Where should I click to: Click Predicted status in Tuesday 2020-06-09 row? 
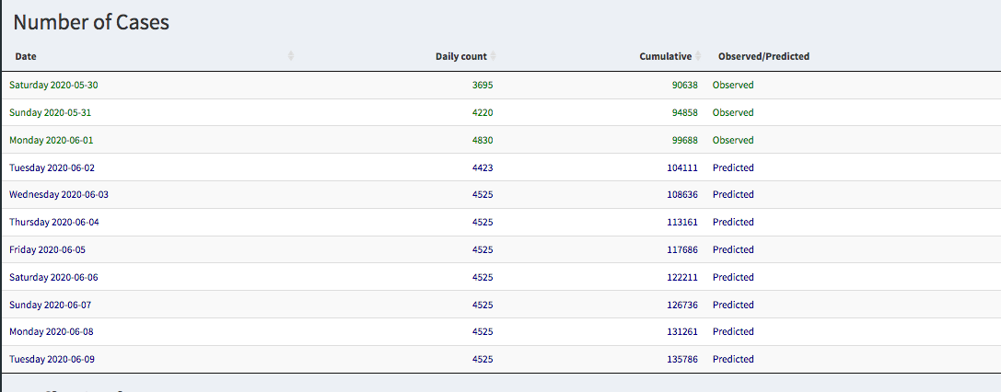click(x=733, y=359)
